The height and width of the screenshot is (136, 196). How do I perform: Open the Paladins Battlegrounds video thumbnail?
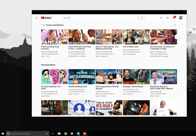pos(81,77)
